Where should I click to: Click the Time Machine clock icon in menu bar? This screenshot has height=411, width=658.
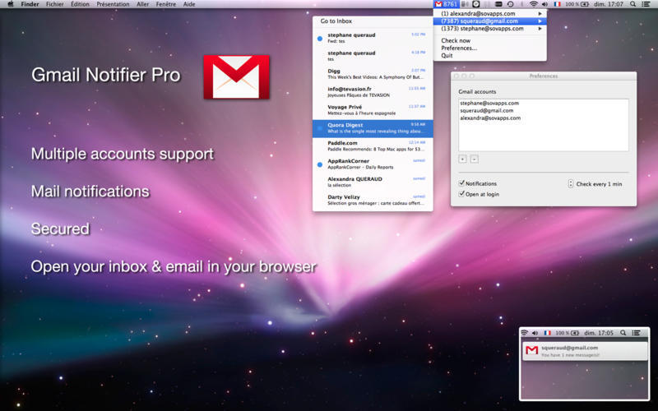click(x=510, y=4)
